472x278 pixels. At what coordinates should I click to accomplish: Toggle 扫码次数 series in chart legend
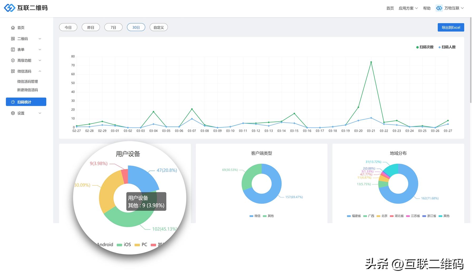pos(425,47)
